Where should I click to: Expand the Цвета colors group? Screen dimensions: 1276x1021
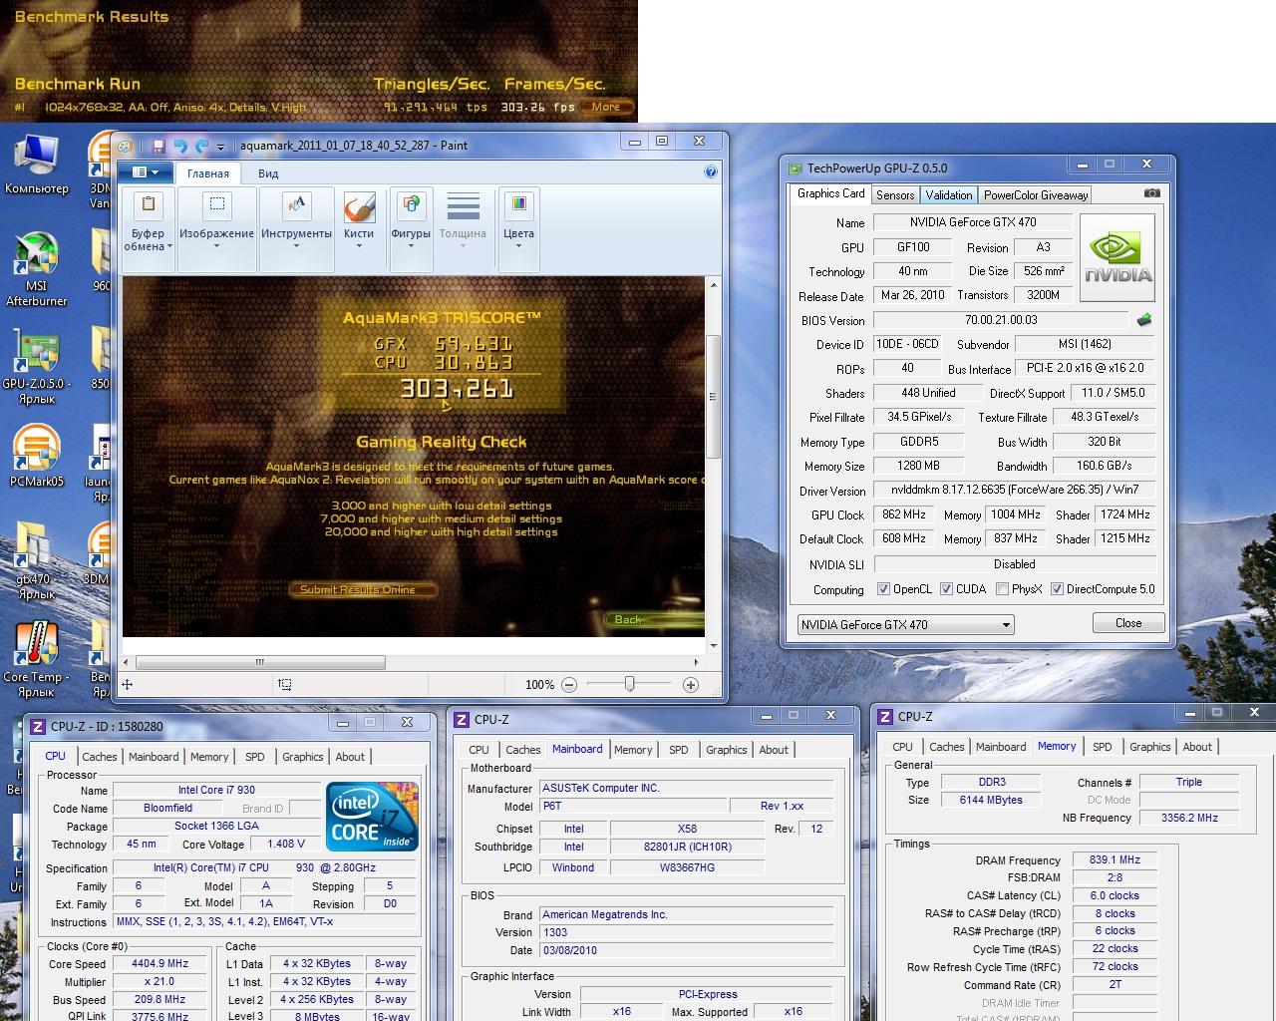point(518,229)
